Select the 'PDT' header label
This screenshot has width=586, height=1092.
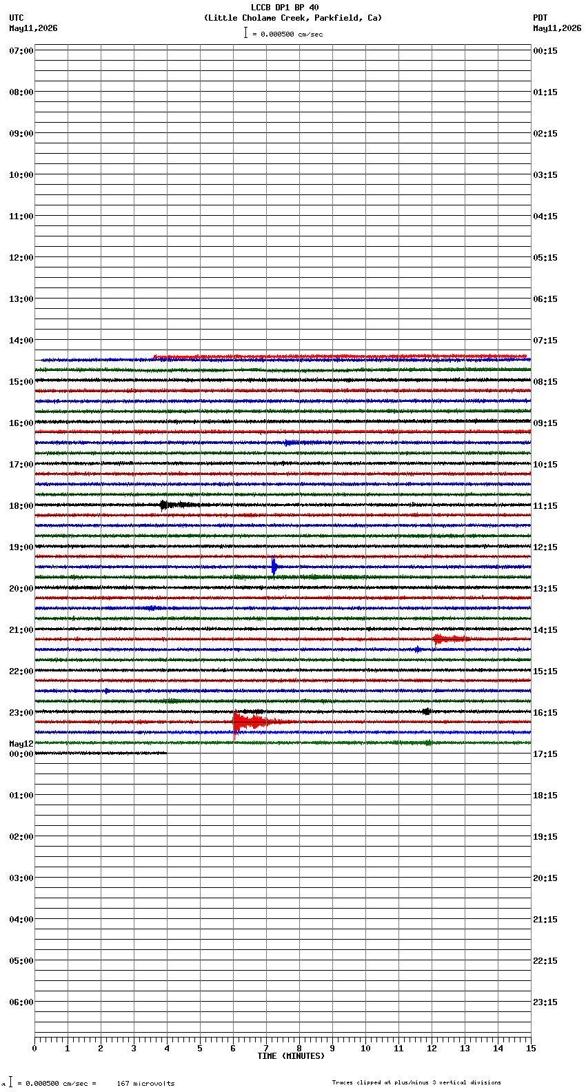coord(540,18)
